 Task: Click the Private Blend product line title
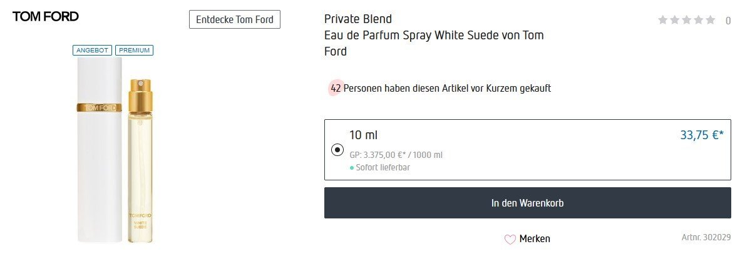[x=358, y=19]
